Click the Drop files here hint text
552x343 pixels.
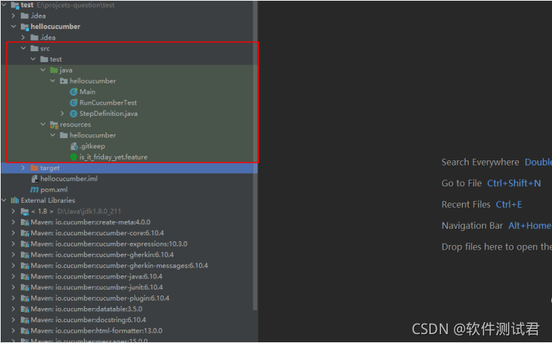point(496,247)
